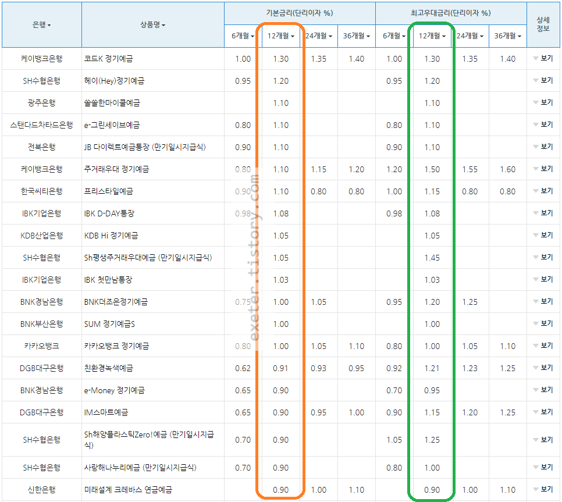
Task: Click bank name 한국씨티은행
Action: tap(41, 191)
